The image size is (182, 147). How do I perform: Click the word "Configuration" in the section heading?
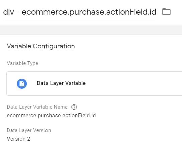pos(54,46)
